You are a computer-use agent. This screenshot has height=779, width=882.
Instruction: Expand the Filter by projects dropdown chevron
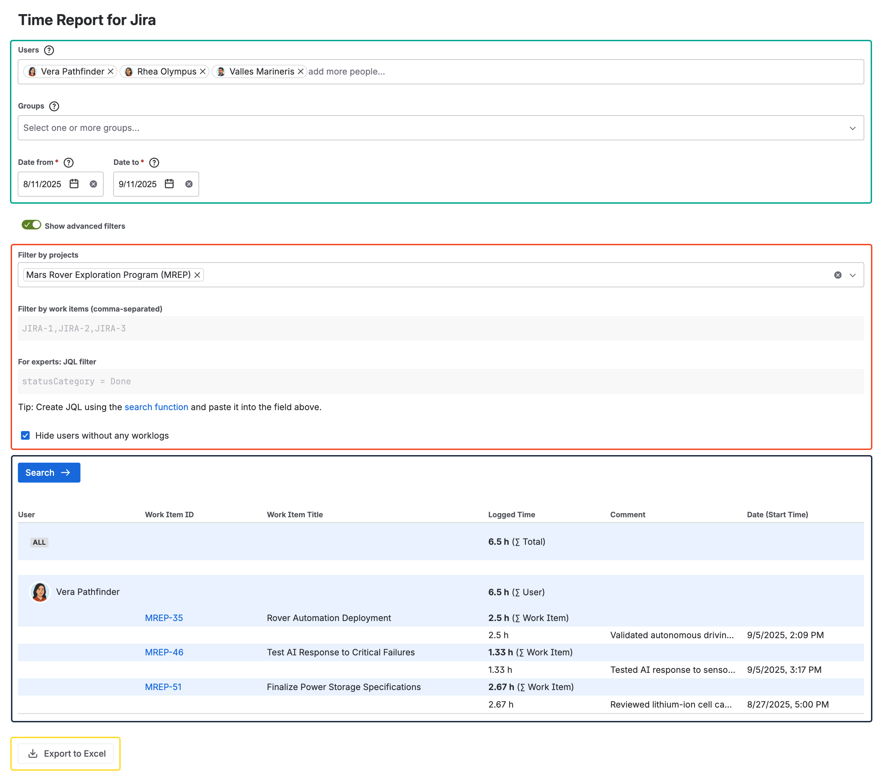coord(852,275)
